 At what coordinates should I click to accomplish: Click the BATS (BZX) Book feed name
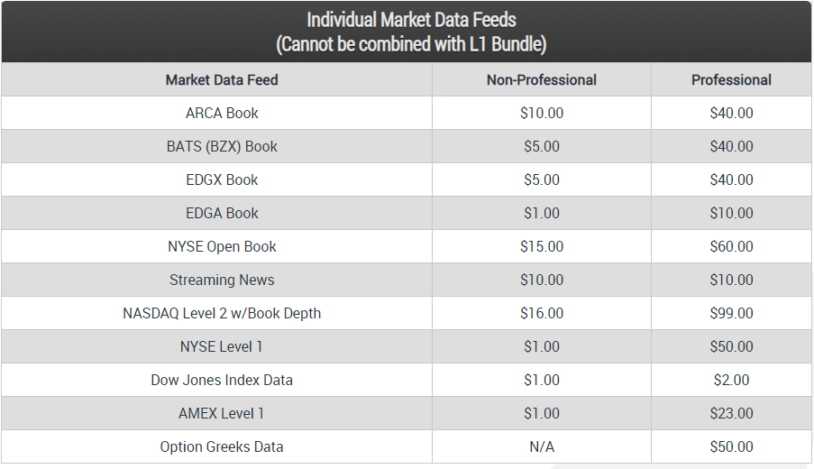pyautogui.click(x=222, y=147)
